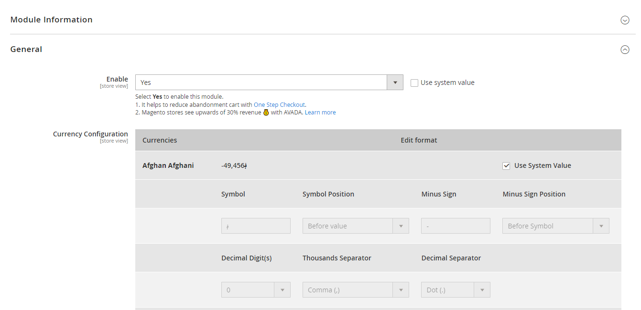Open the Decimal Digit(s) dropdown

pos(256,290)
